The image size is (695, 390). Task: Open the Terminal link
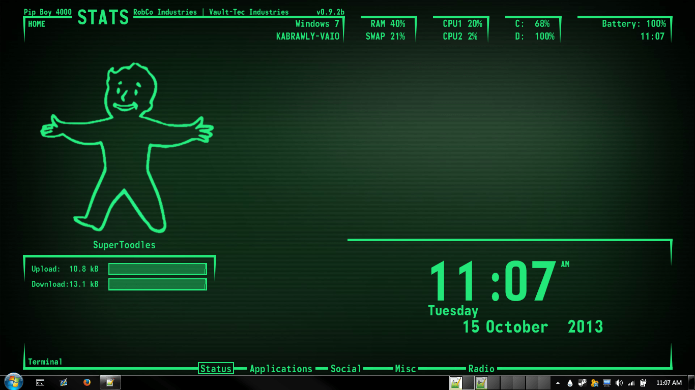(x=45, y=362)
